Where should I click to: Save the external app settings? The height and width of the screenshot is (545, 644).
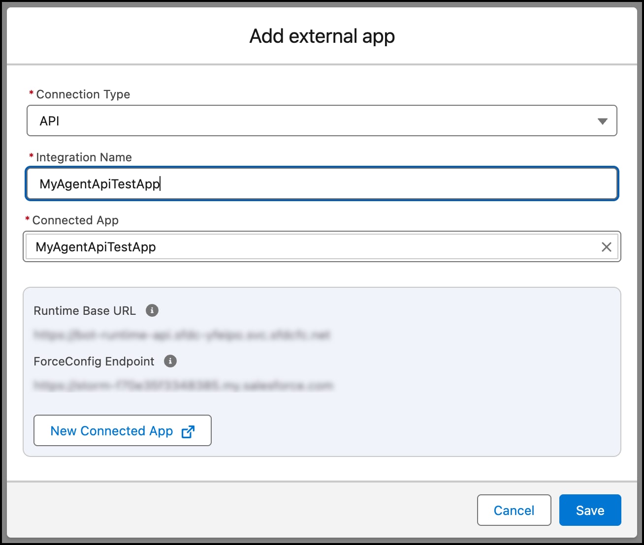pos(590,510)
